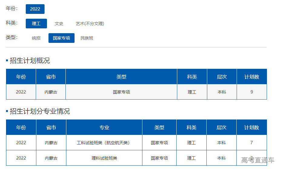Click the 招生计划概况 section heading
Screen dimensions: 283x172
pyautogui.click(x=30, y=61)
